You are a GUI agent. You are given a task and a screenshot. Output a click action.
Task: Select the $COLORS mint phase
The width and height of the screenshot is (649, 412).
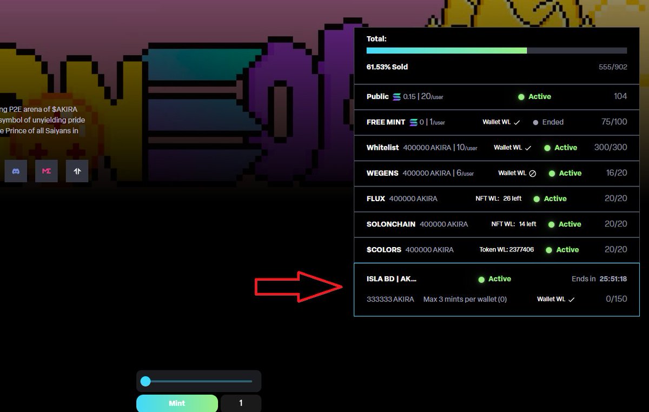496,249
